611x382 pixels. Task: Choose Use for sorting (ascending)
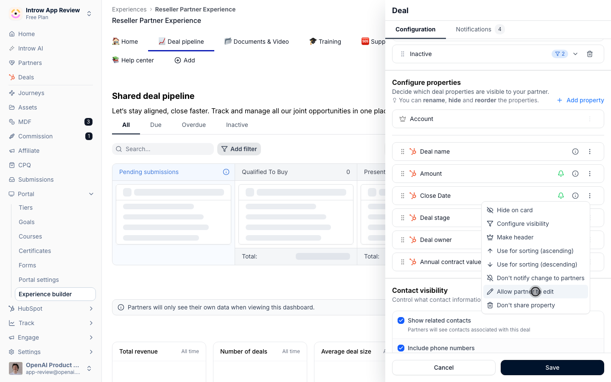click(x=535, y=251)
